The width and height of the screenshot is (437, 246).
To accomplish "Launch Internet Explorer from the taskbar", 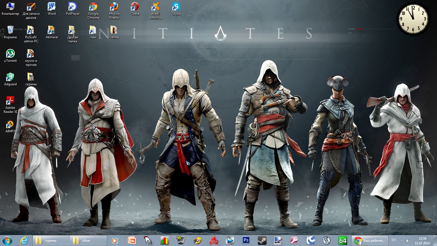I will (x=24, y=241).
